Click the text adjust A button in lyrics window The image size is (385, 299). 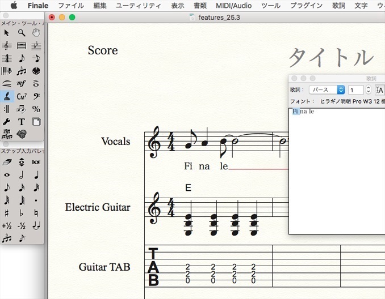click(379, 90)
